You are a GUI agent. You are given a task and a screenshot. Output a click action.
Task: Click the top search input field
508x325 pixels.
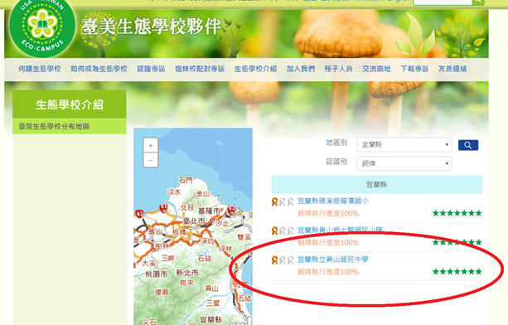point(443,2)
